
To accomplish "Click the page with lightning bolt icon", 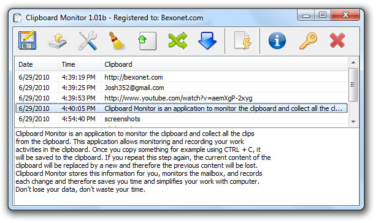I will pyautogui.click(x=242, y=40).
